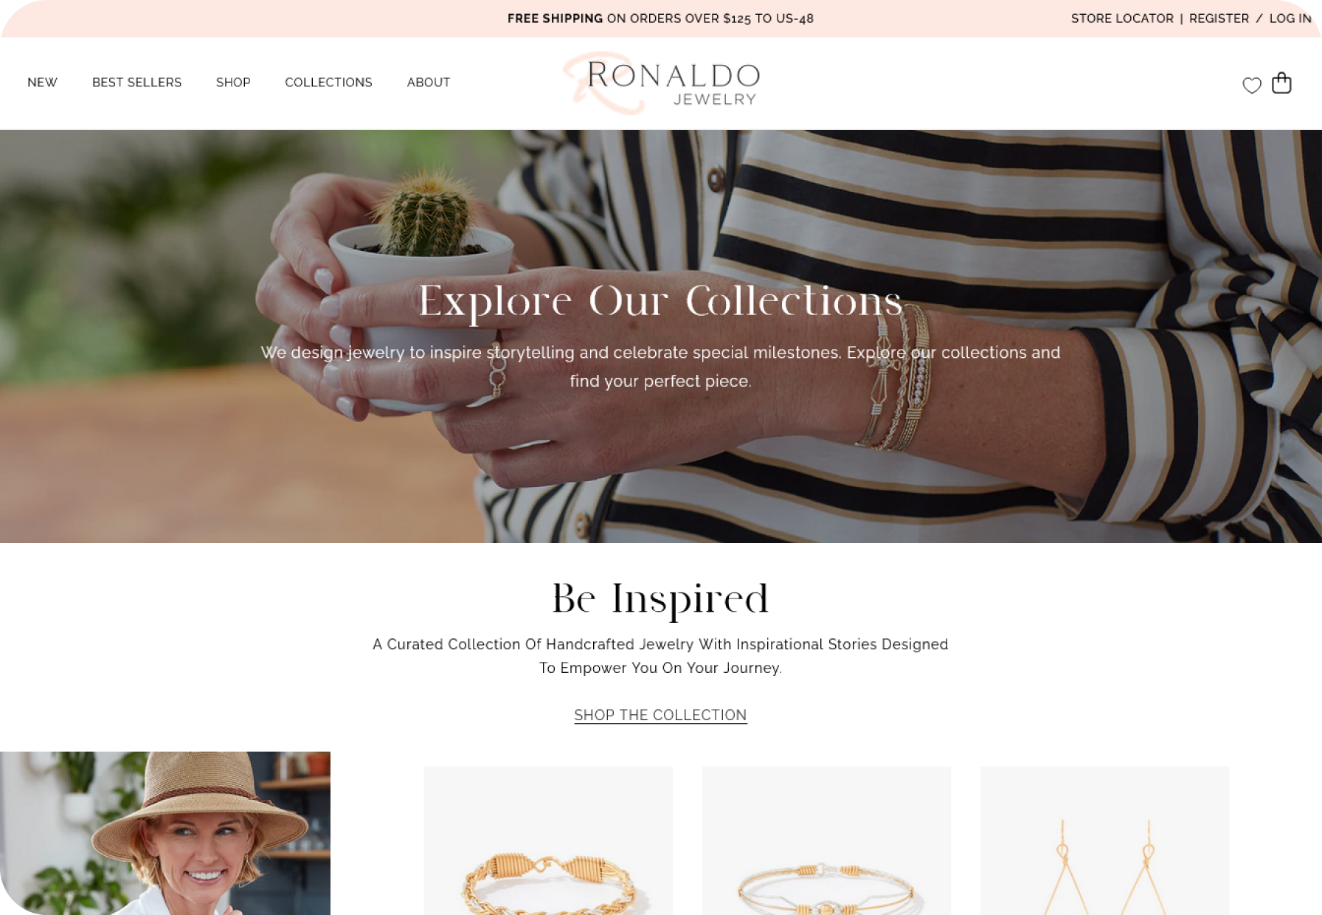1322x915 pixels.
Task: Expand the COLLECTIONS navigation menu
Action: [328, 83]
